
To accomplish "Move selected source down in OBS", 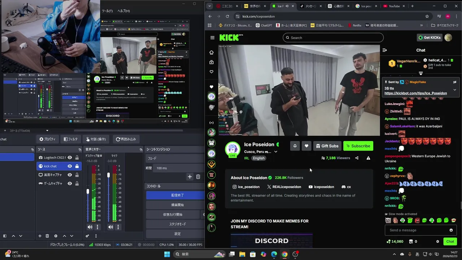I will (x=71, y=236).
